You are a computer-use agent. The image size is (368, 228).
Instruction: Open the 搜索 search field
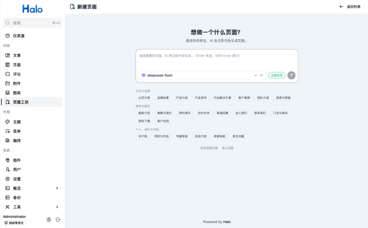coord(32,23)
